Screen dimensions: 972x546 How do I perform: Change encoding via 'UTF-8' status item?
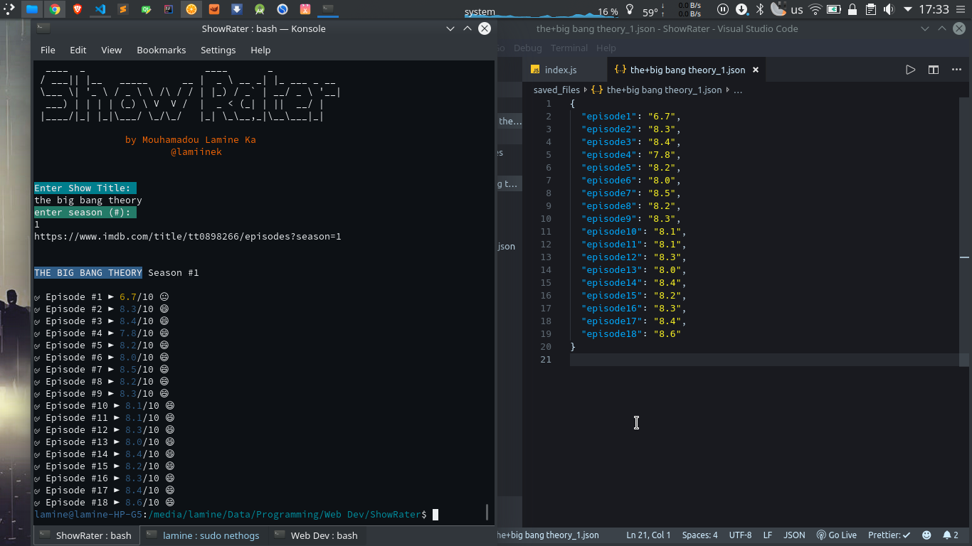pos(740,535)
